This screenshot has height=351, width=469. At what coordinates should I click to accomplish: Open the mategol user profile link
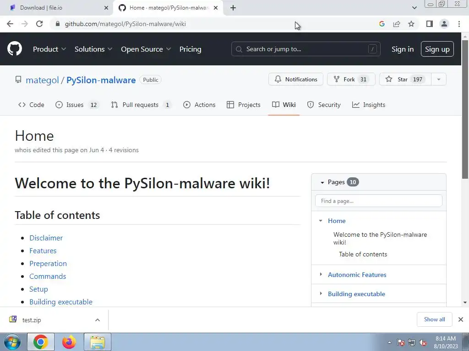click(x=42, y=80)
